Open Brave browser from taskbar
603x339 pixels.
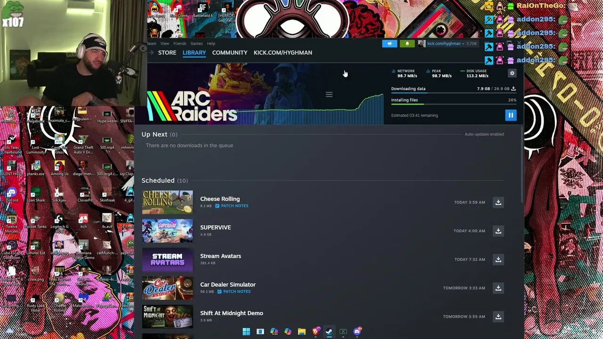(x=316, y=331)
